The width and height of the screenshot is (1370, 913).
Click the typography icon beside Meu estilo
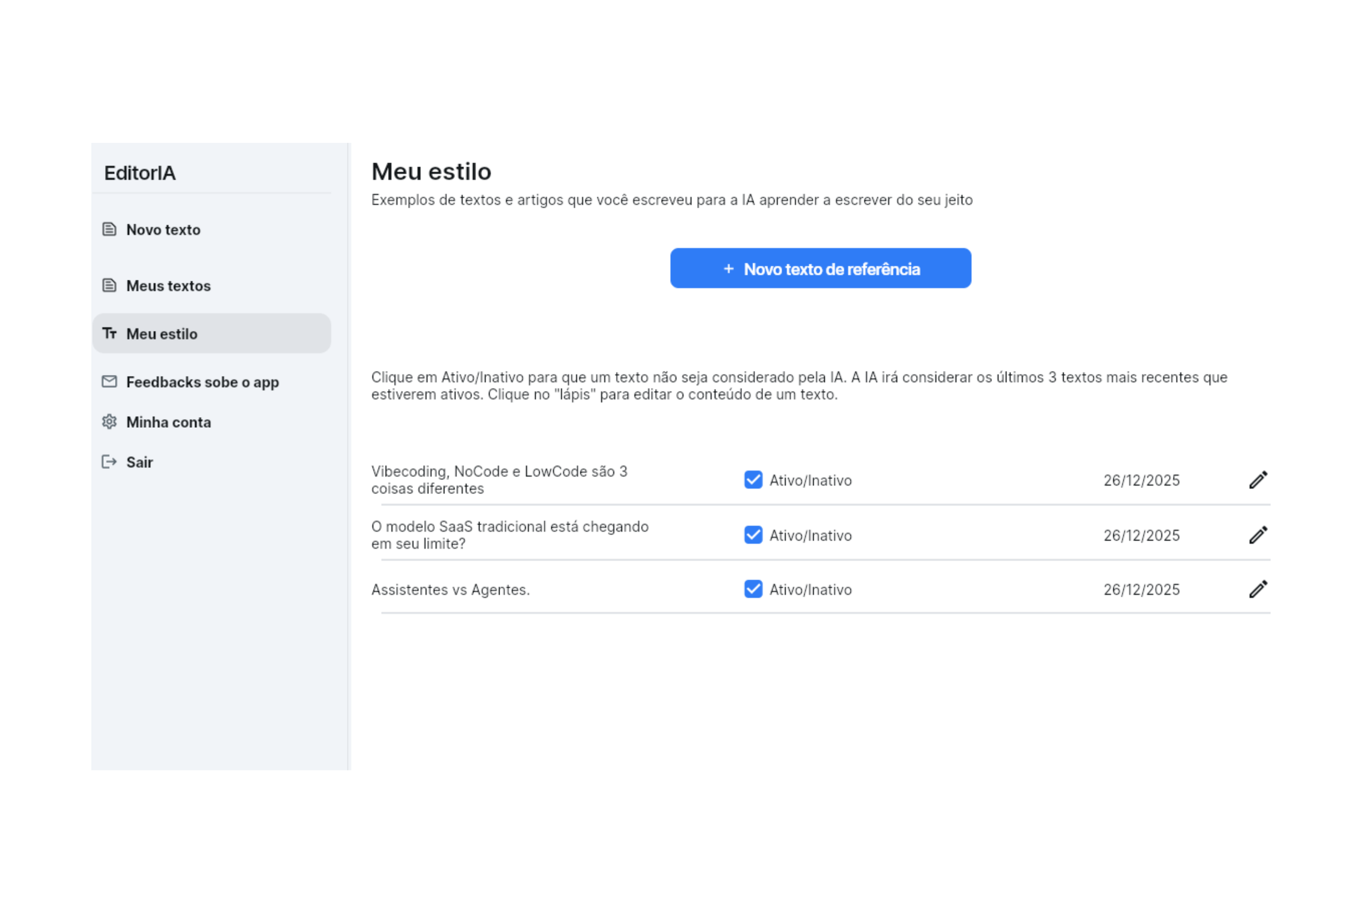(x=109, y=333)
